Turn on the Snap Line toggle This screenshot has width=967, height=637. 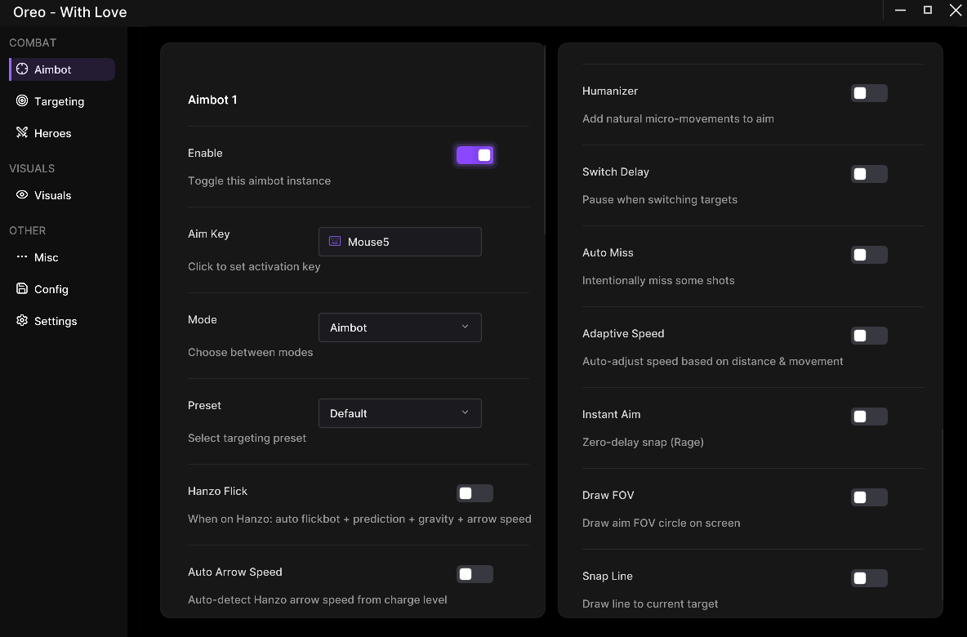tap(869, 578)
